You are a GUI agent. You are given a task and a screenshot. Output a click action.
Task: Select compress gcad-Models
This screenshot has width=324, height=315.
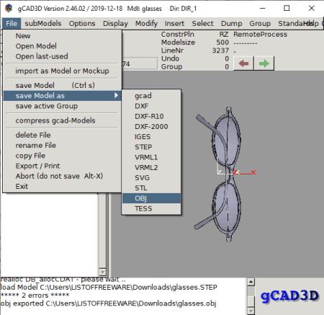click(62, 120)
